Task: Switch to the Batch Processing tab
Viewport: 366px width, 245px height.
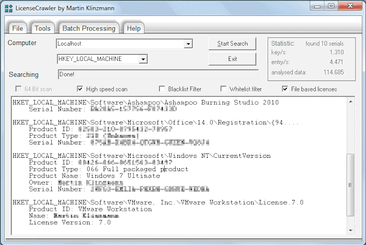Action: click(89, 29)
